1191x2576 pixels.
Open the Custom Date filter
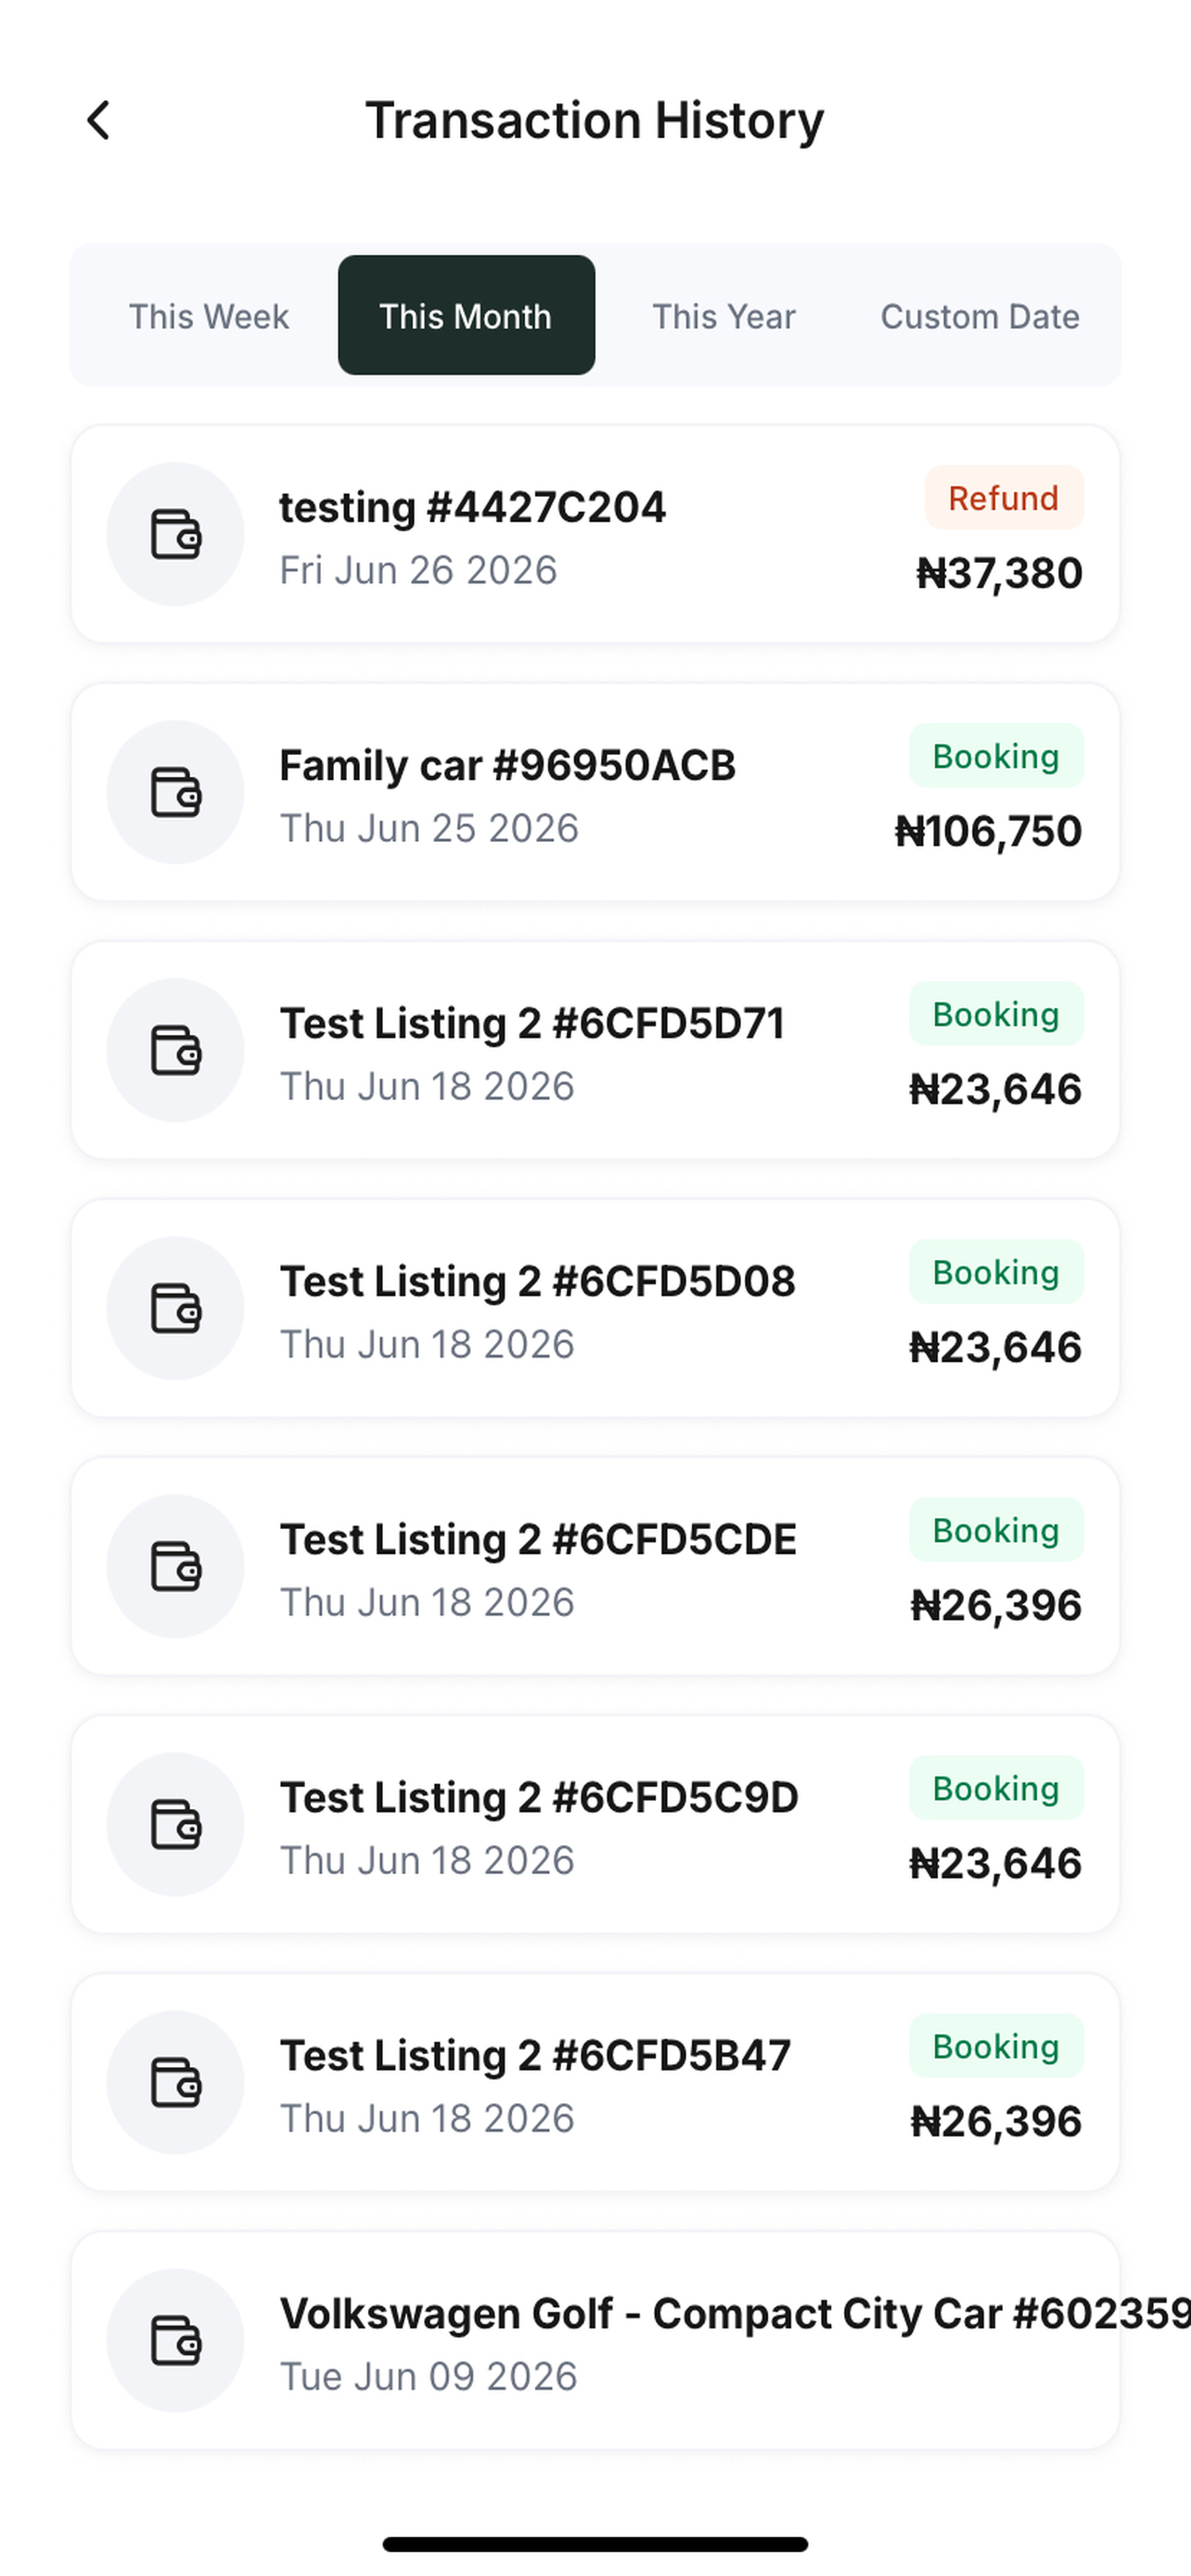[980, 316]
